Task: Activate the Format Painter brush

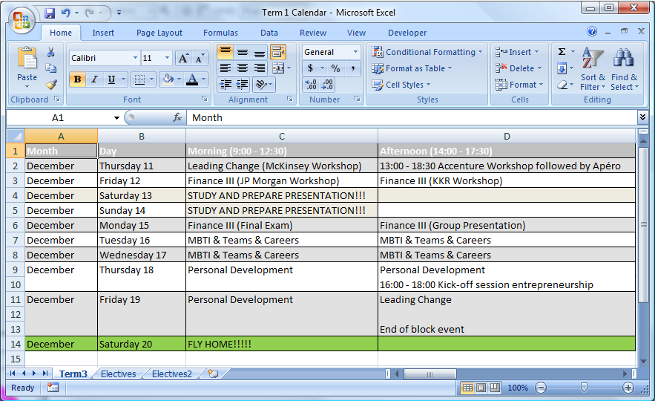Action: pos(51,85)
